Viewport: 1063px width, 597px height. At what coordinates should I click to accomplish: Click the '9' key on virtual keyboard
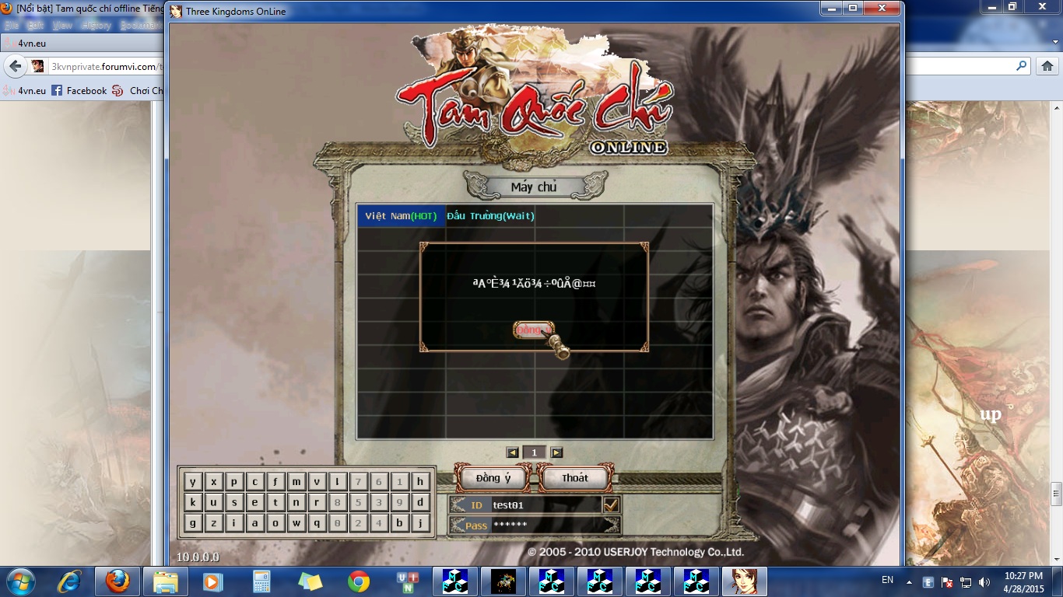coord(399,502)
